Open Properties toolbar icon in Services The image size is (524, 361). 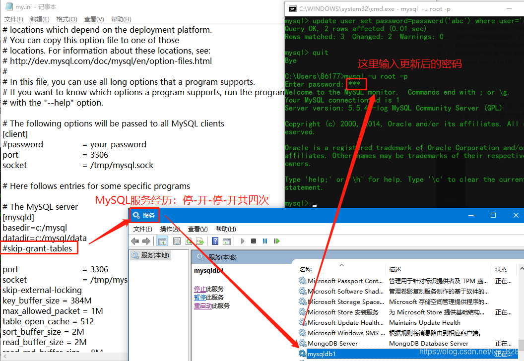[177, 241]
